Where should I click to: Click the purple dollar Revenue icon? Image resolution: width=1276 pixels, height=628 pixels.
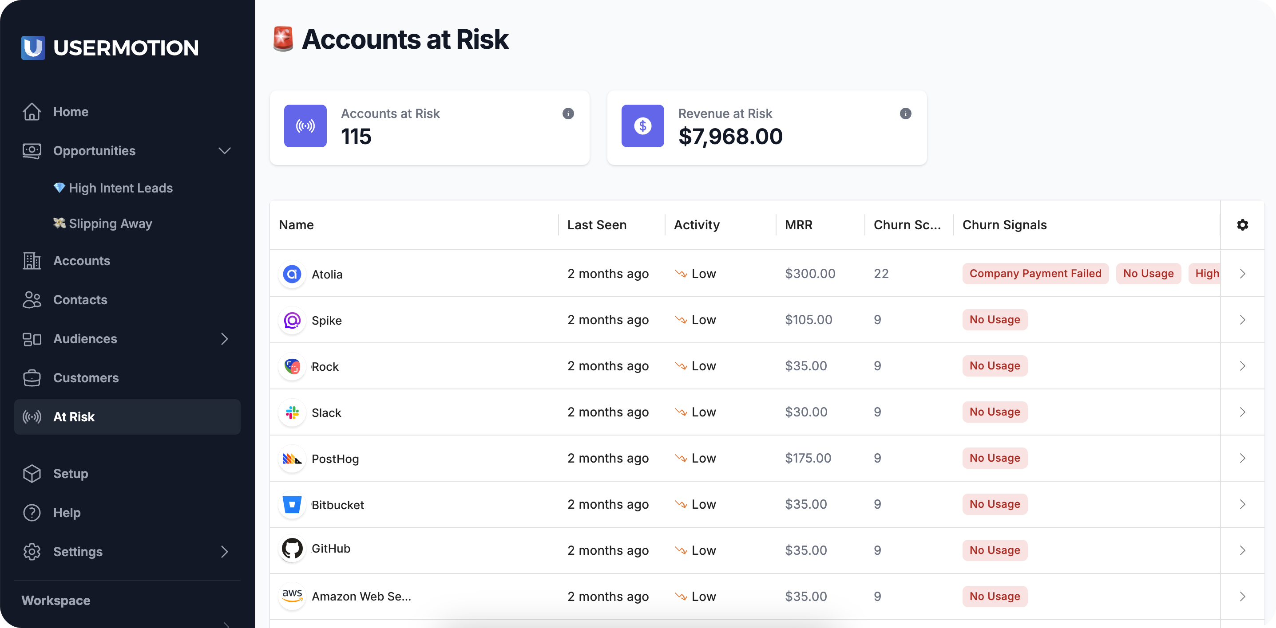642,126
